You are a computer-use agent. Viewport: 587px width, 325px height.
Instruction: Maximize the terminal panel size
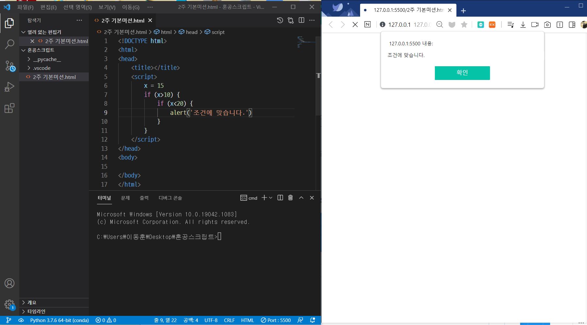click(301, 198)
